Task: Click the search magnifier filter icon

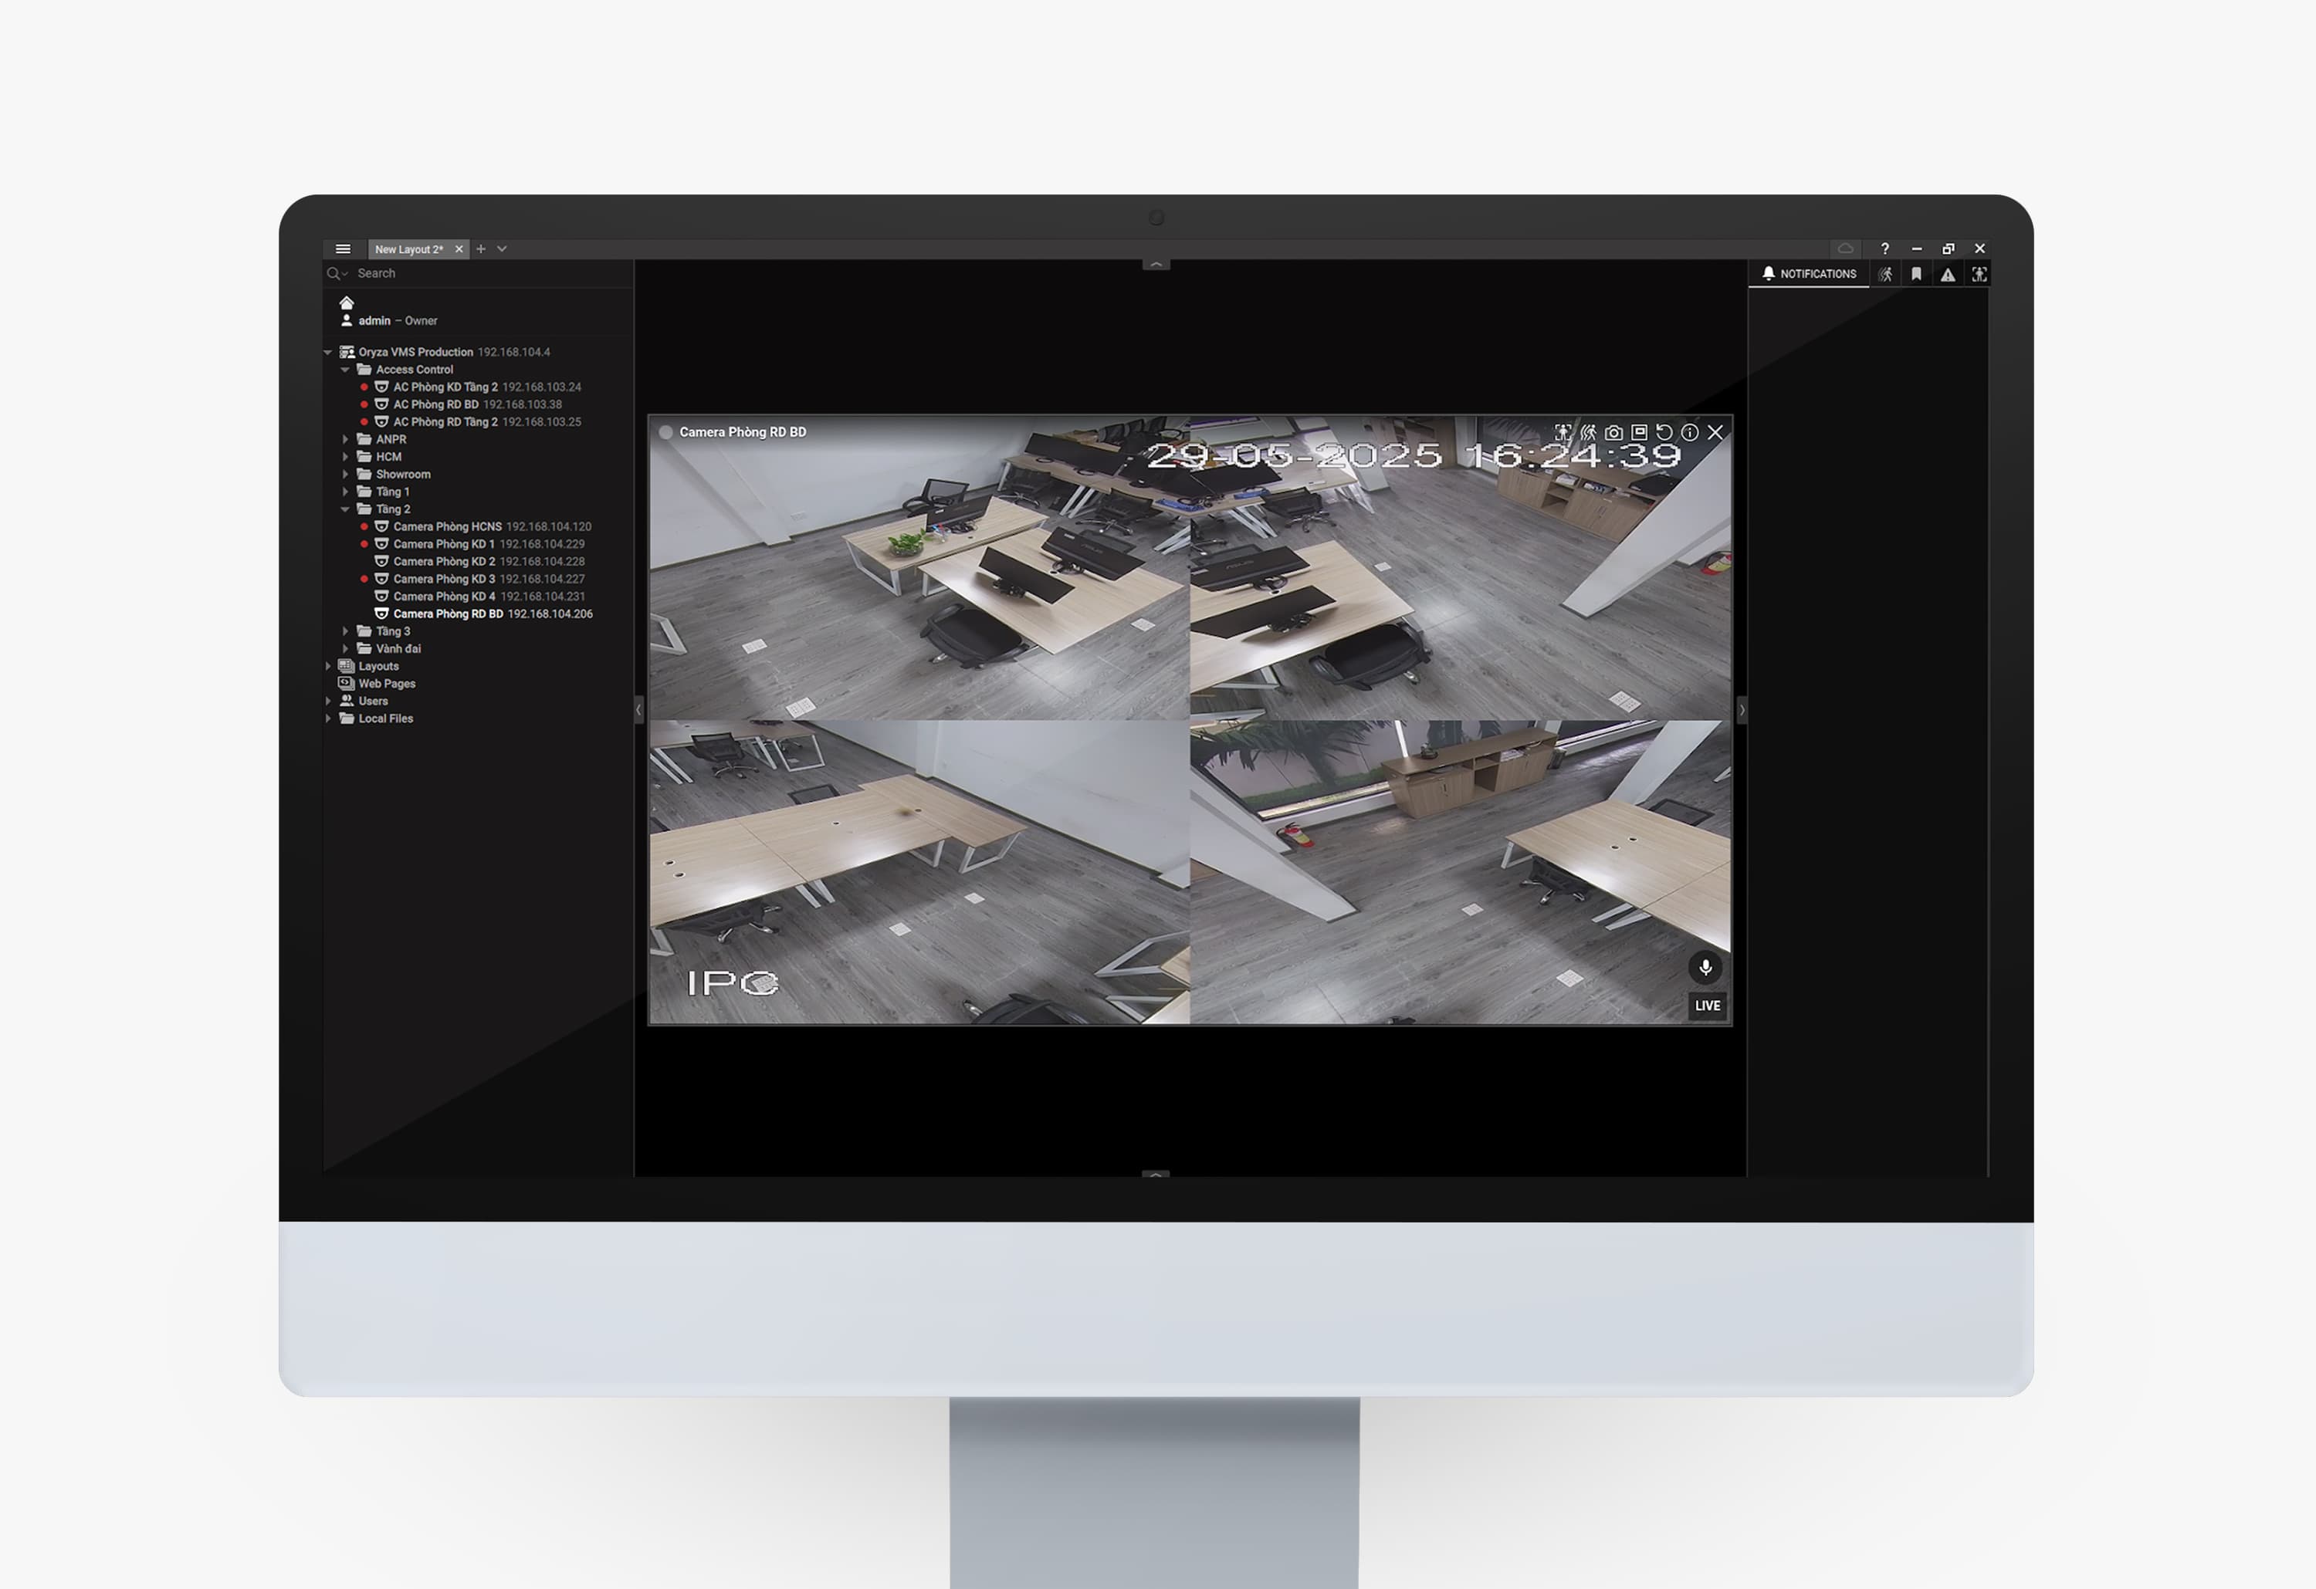Action: click(x=336, y=273)
